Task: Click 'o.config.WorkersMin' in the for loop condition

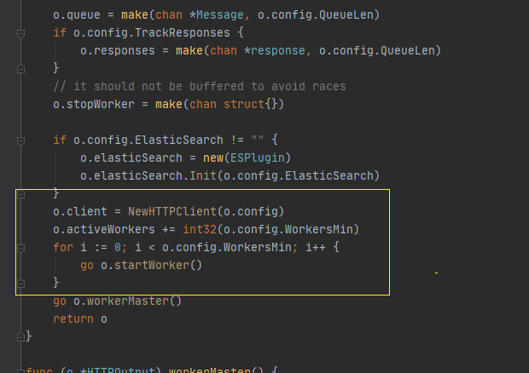Action: 226,248
